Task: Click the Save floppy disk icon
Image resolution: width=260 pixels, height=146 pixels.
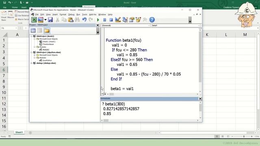Action: pos(50,20)
